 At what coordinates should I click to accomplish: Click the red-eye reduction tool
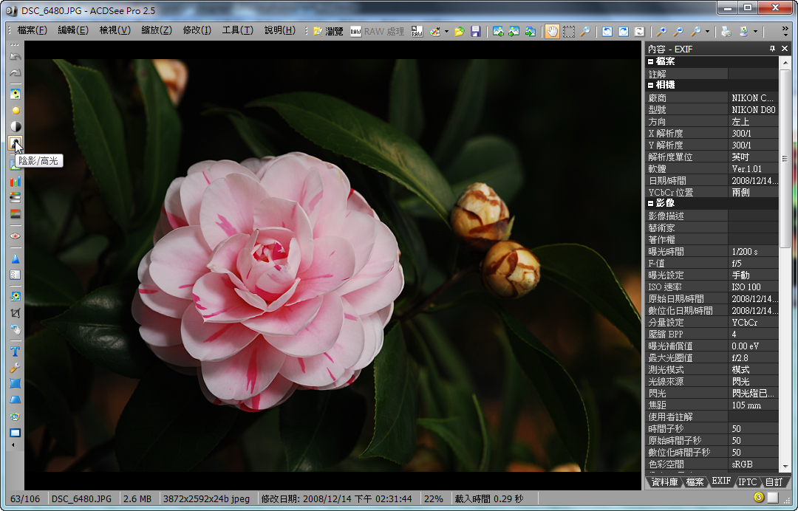[15, 236]
